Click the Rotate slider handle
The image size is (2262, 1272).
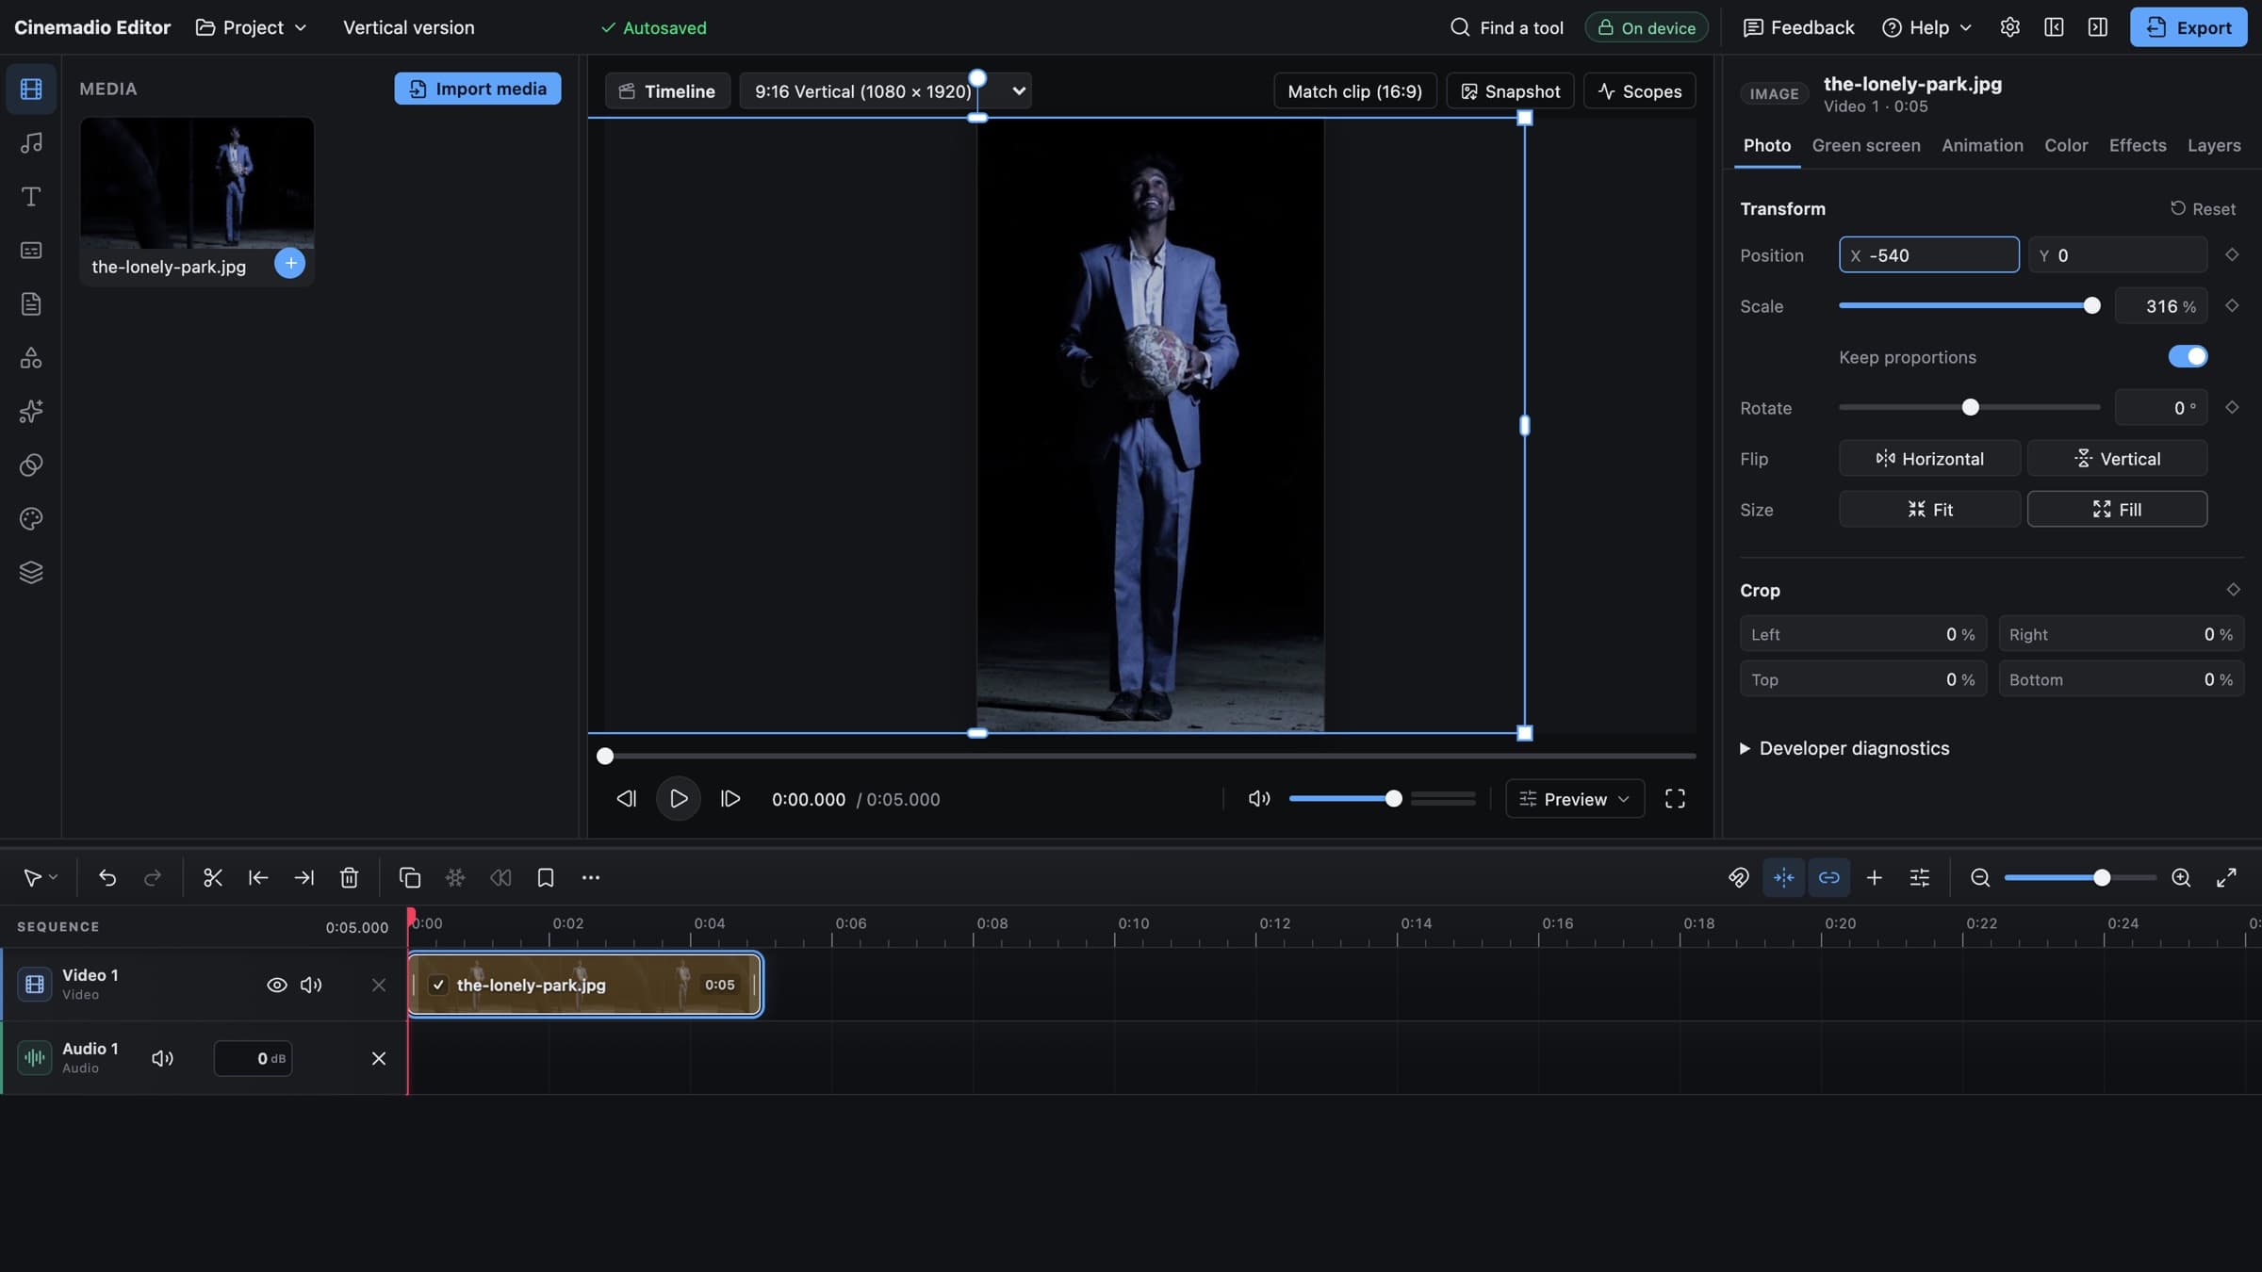[1970, 408]
